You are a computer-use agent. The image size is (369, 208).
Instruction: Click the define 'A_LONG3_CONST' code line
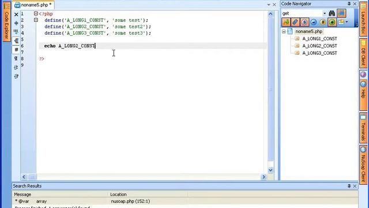click(97, 33)
